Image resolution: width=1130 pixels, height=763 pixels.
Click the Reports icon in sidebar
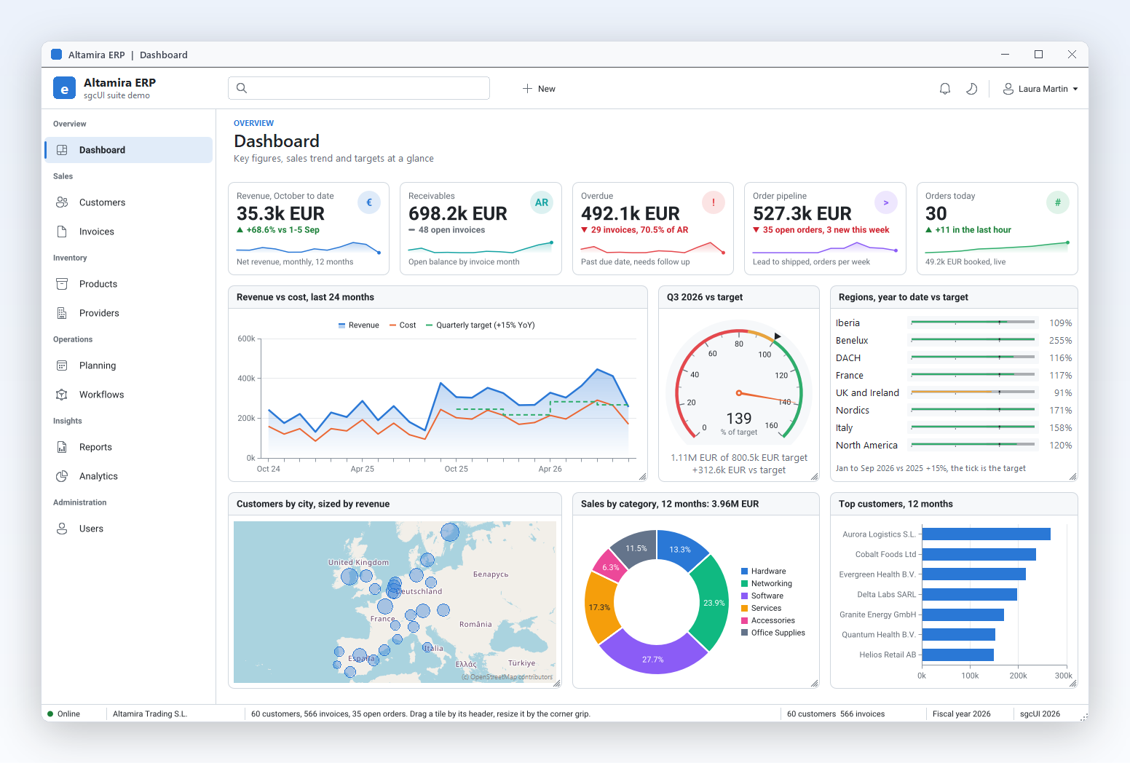62,447
